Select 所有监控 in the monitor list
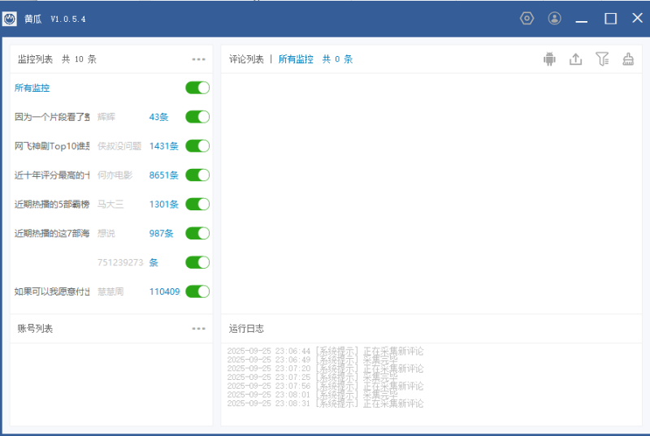The height and width of the screenshot is (436, 650). 32,88
